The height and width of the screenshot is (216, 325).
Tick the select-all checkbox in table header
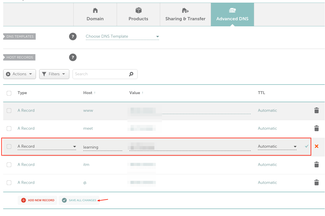(9, 93)
